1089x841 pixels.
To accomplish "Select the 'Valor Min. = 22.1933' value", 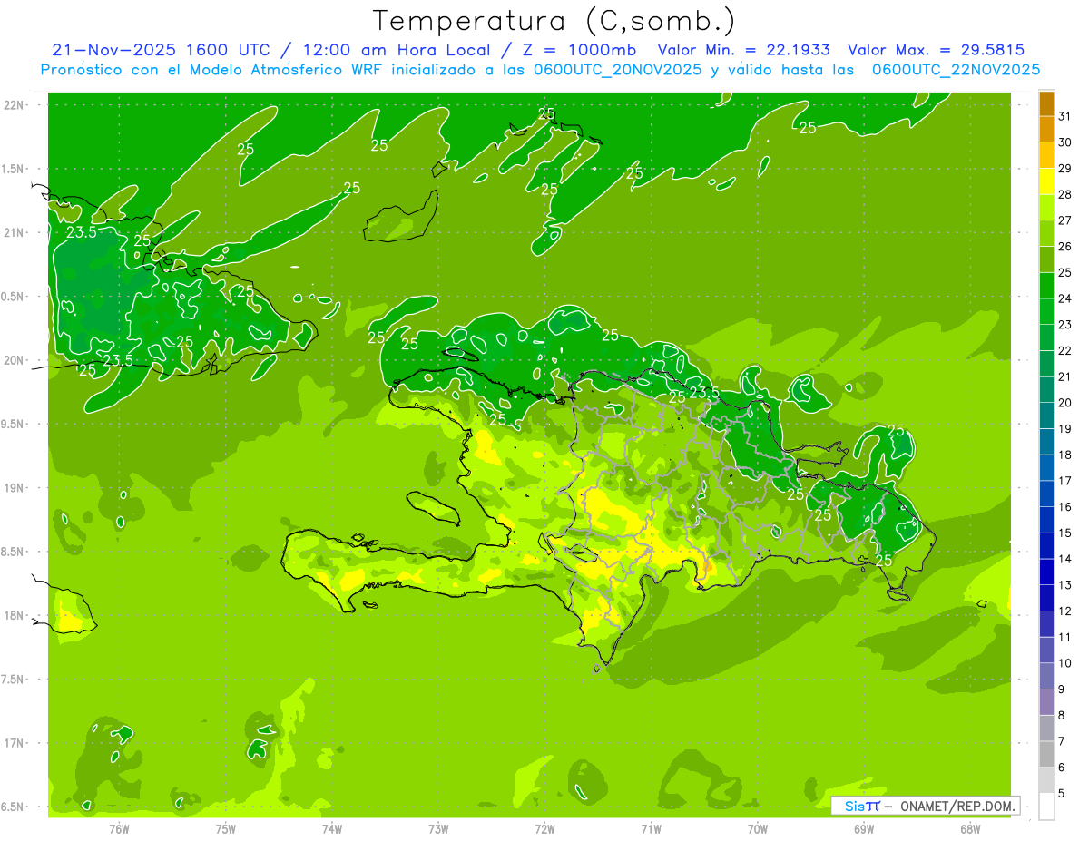I will tap(743, 51).
